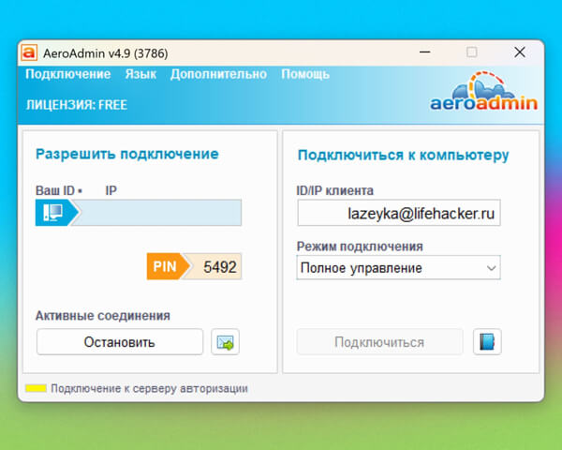Open the contact book icon button
Image resolution: width=562 pixels, height=450 pixels.
pyautogui.click(x=487, y=342)
